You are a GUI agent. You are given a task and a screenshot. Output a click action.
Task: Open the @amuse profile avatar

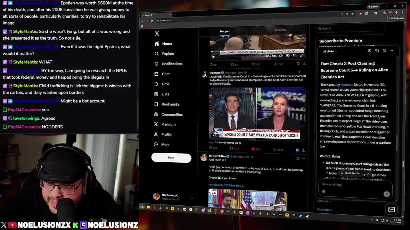pyautogui.click(x=204, y=75)
